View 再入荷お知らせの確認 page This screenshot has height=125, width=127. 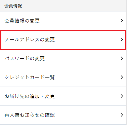(63, 115)
